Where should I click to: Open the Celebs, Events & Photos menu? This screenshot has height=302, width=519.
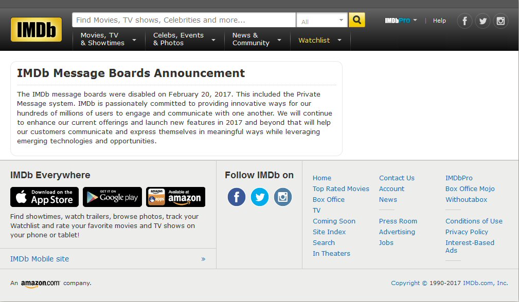click(x=184, y=40)
